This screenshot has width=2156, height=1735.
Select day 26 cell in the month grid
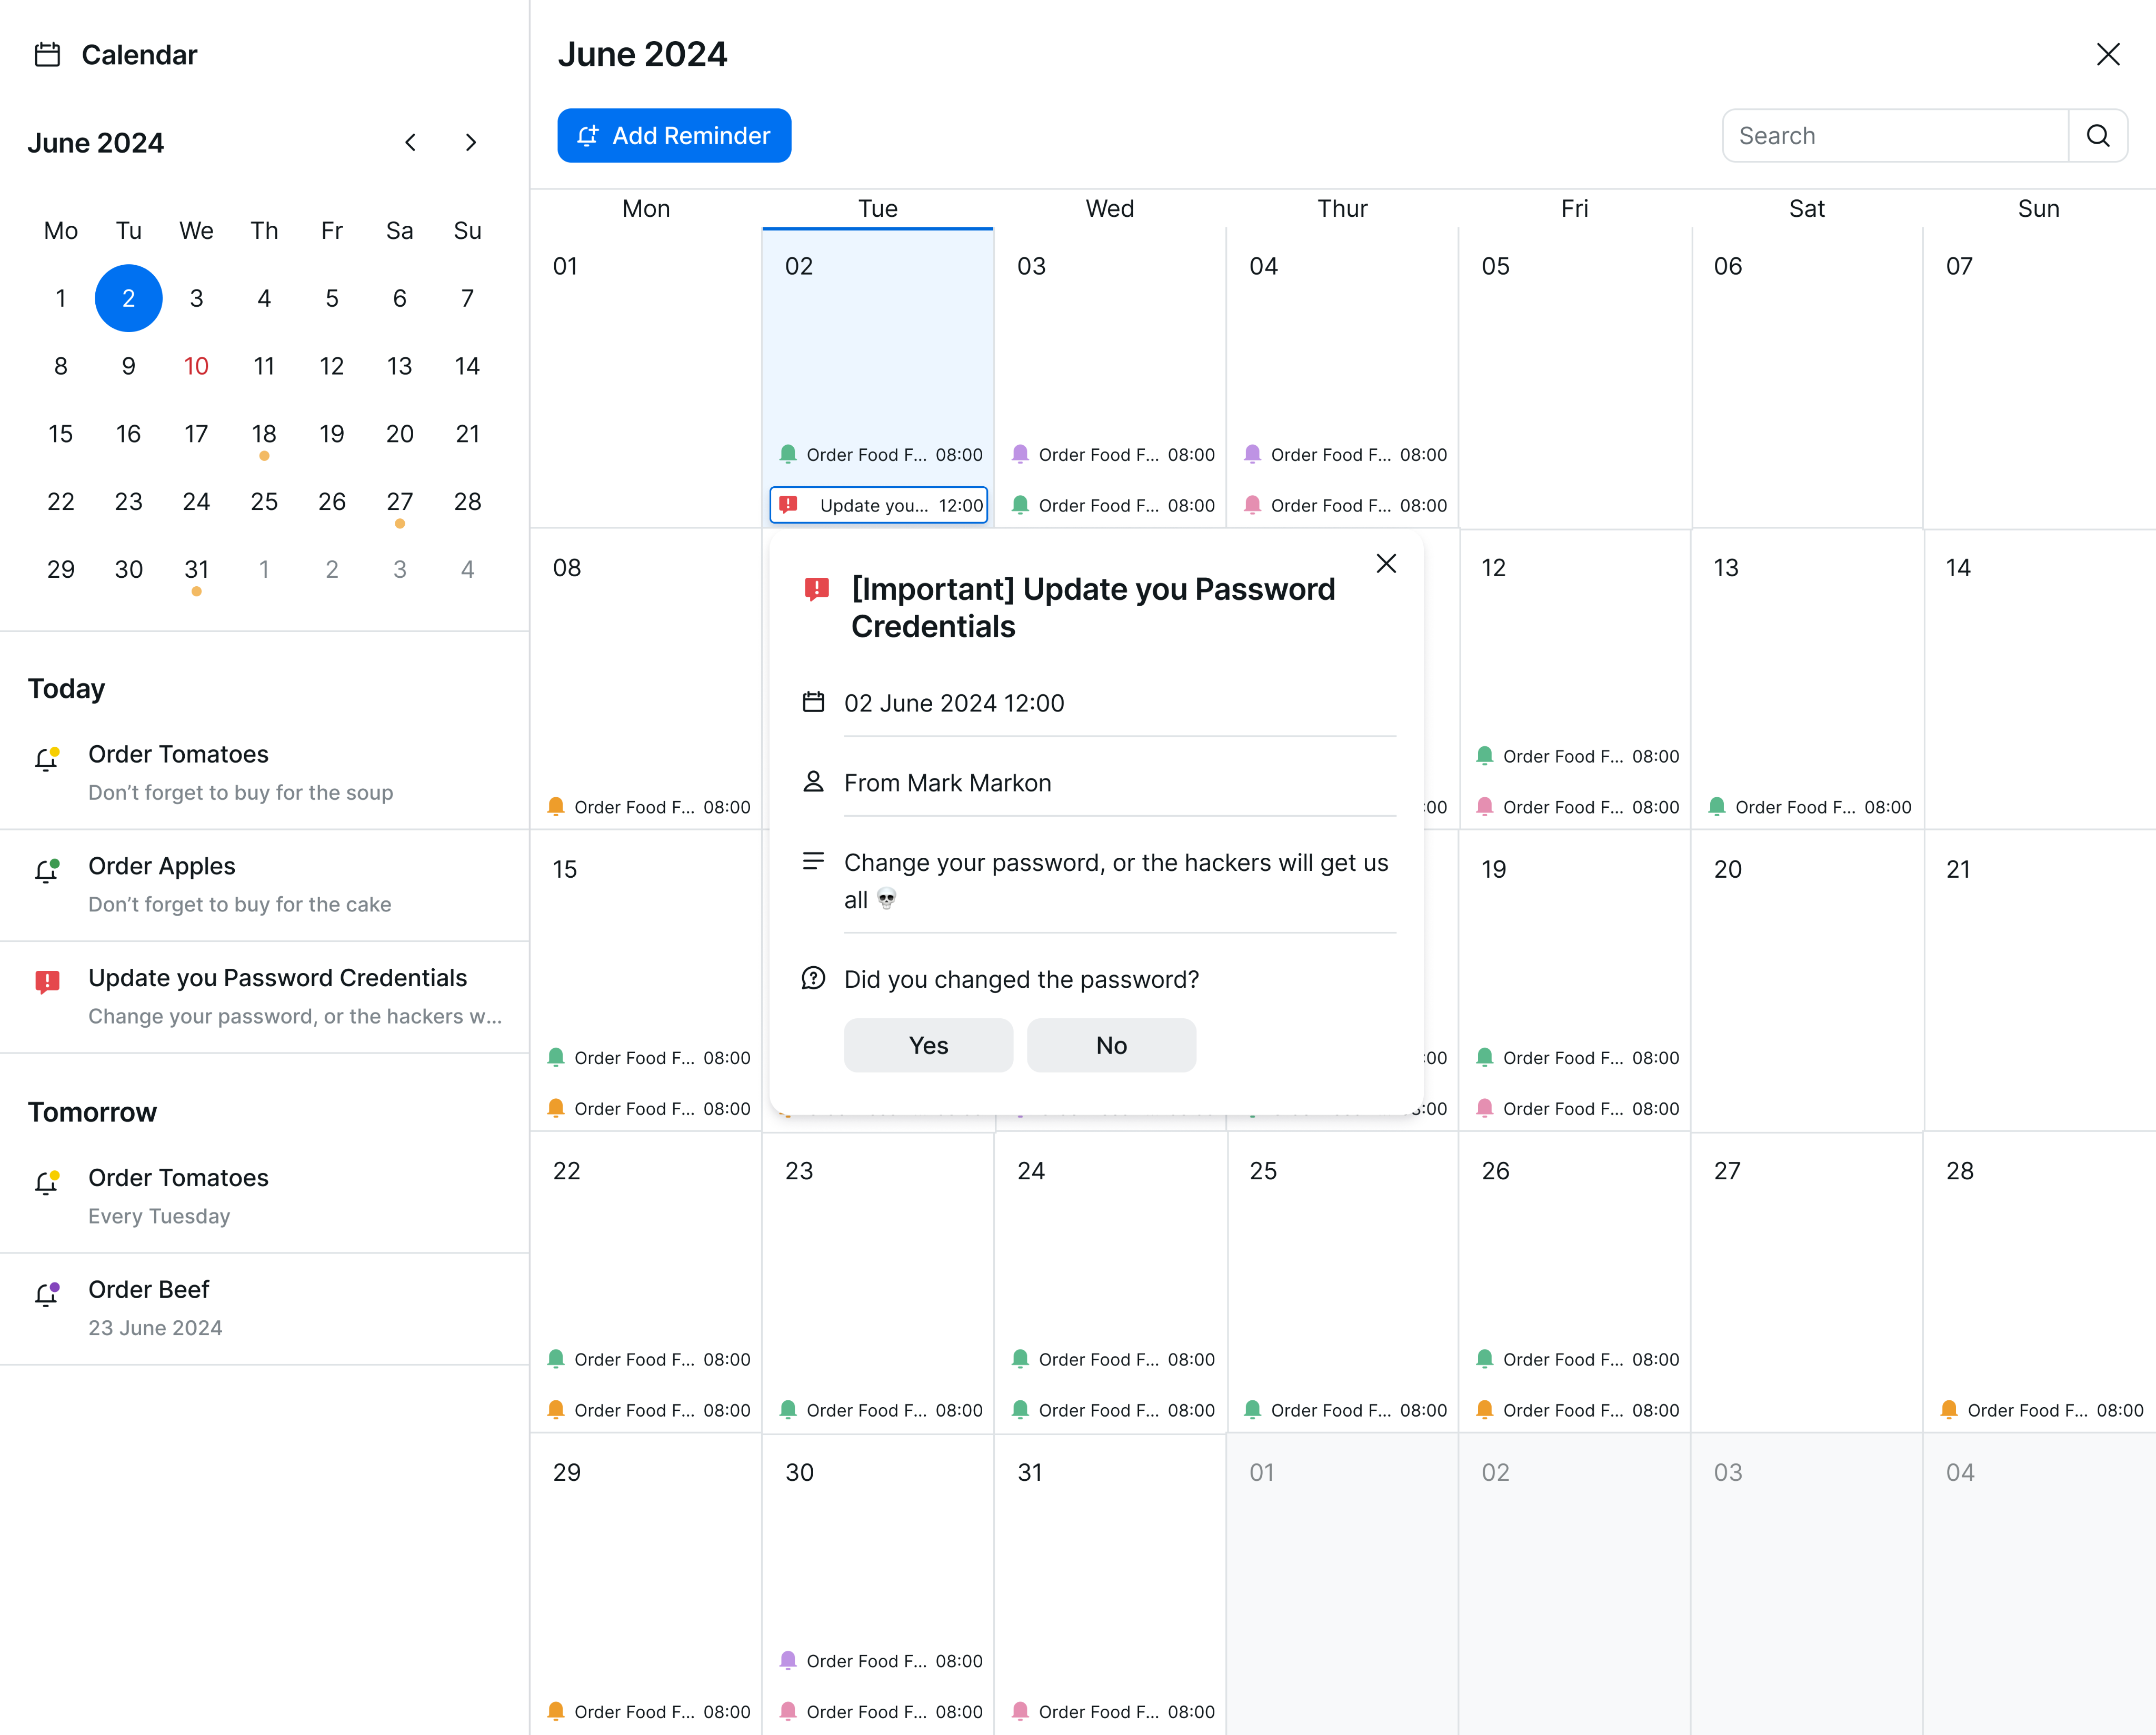click(1574, 1250)
